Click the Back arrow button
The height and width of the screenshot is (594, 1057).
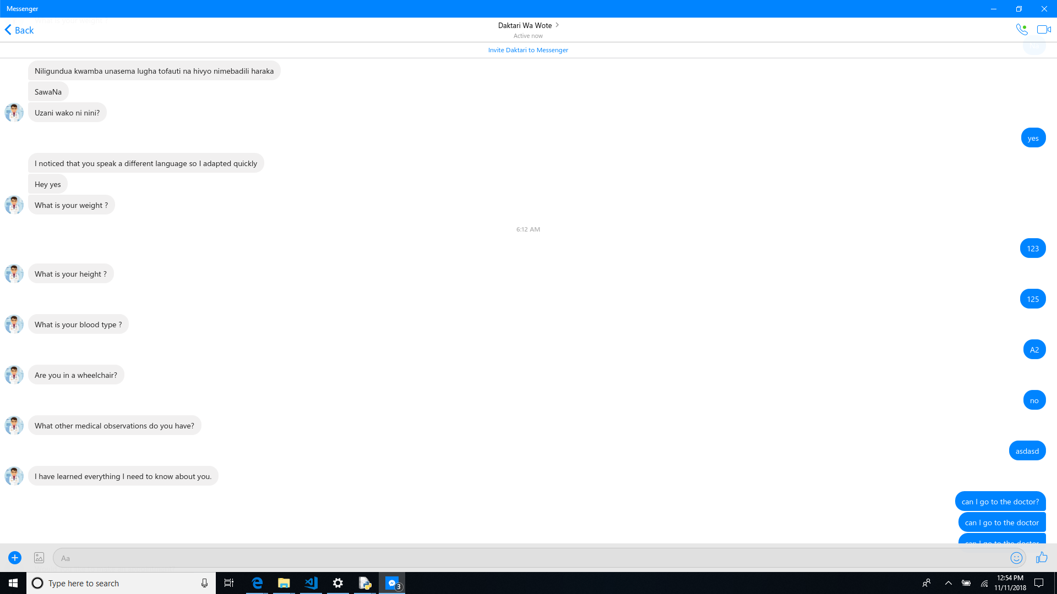19,30
